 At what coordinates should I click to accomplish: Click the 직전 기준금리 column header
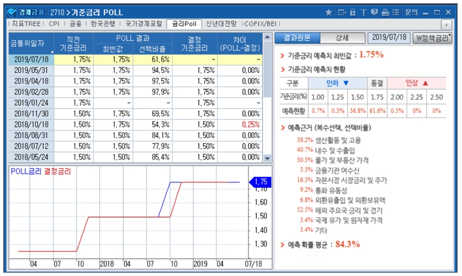click(x=73, y=43)
